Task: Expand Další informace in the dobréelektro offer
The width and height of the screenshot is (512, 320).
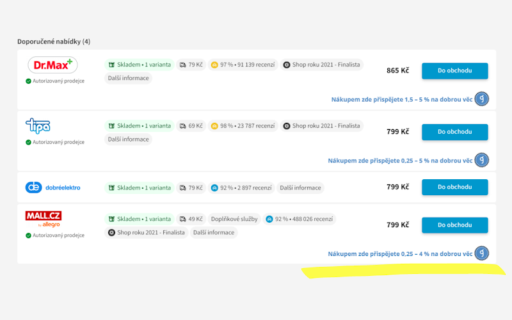Action: tap(300, 188)
